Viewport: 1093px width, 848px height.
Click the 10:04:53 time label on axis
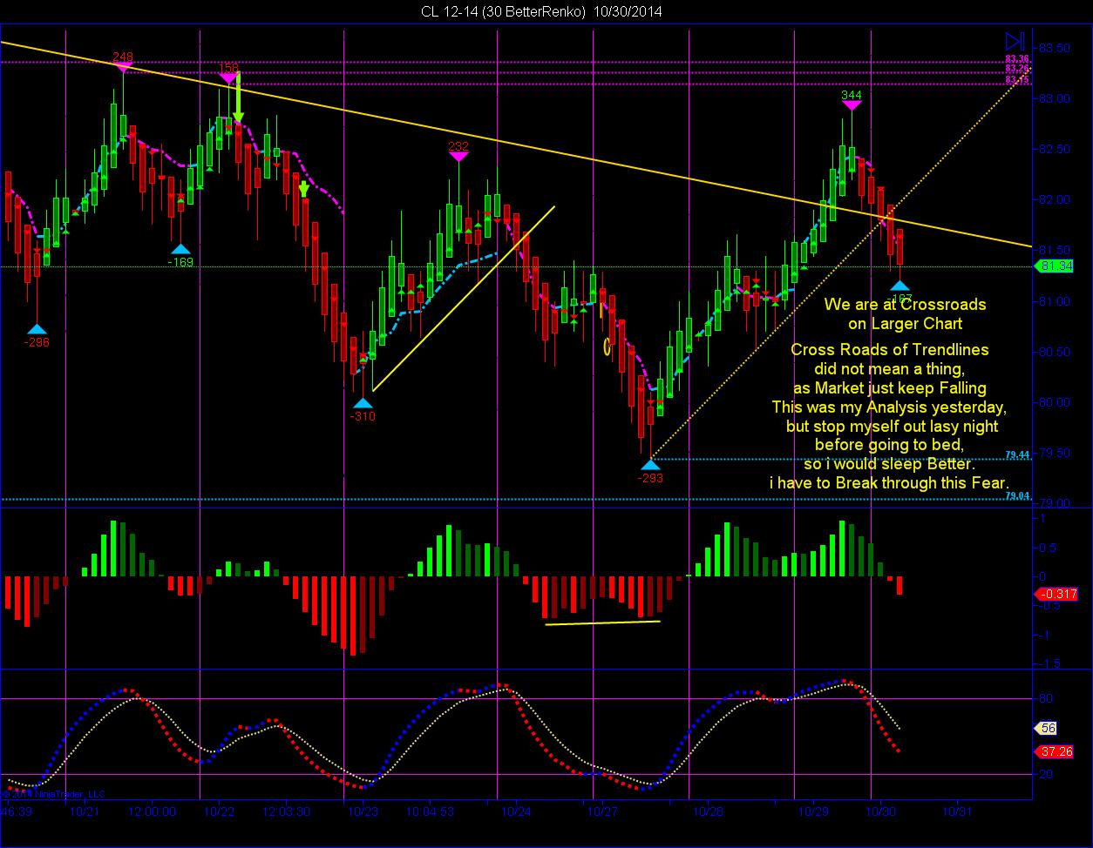click(430, 811)
